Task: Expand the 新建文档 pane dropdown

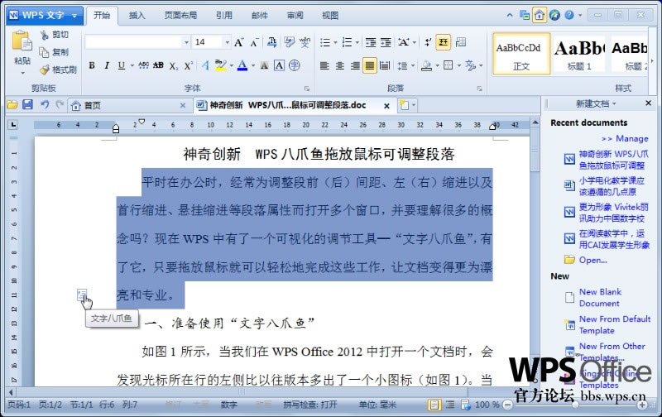Action: [x=614, y=103]
